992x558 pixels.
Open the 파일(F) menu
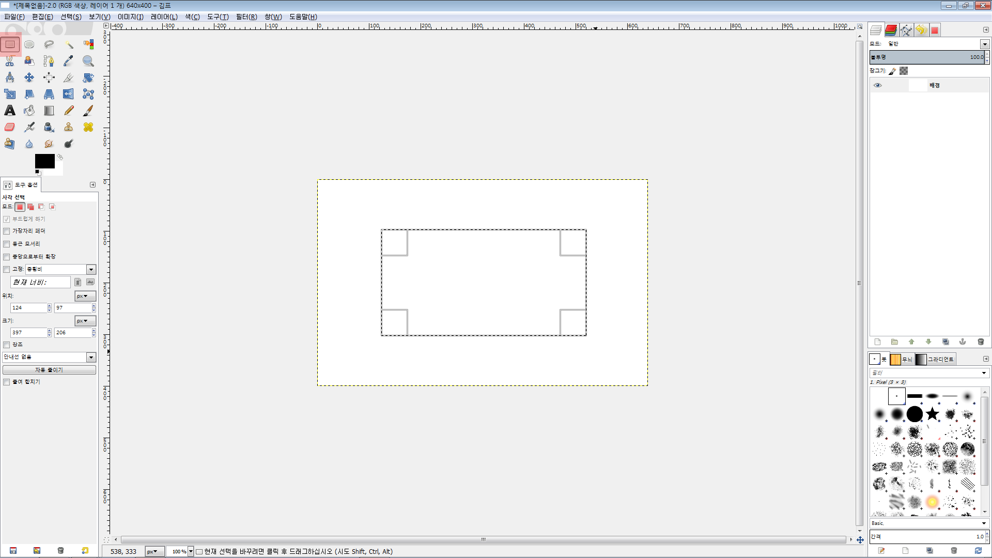(14, 17)
